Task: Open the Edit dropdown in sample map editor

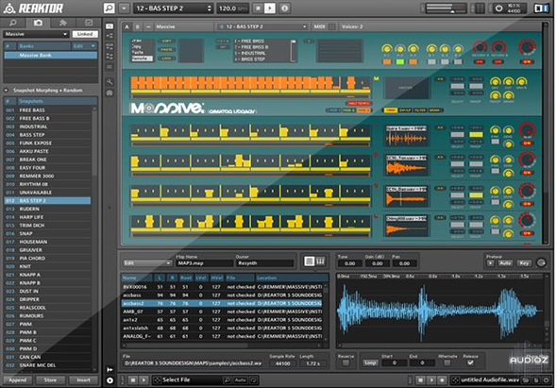Action: 146,263
